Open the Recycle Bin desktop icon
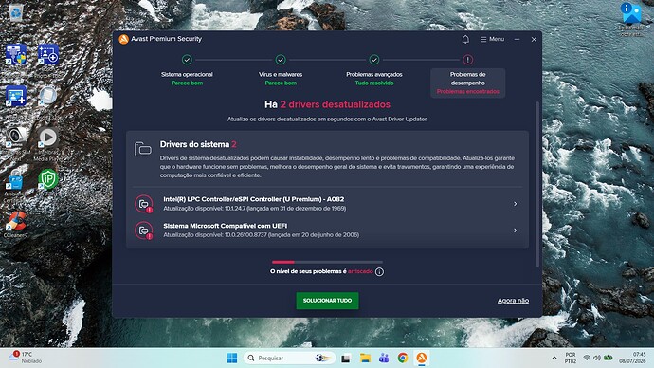 coord(15,14)
